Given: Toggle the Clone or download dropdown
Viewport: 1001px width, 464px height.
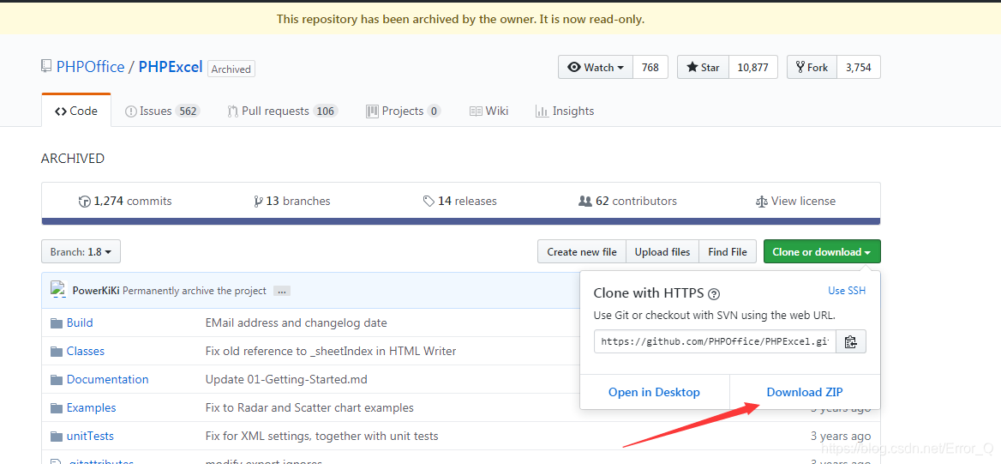Looking at the screenshot, I should [x=822, y=252].
